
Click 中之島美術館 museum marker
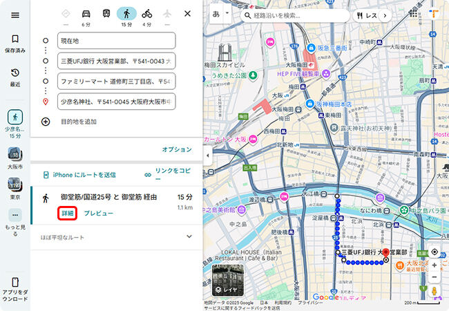coord(242,210)
